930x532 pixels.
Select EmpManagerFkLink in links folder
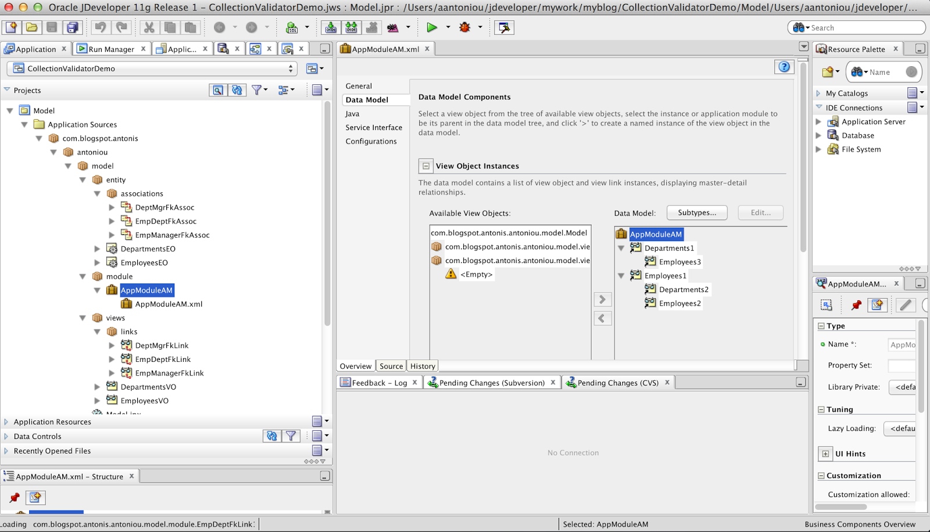coord(169,373)
